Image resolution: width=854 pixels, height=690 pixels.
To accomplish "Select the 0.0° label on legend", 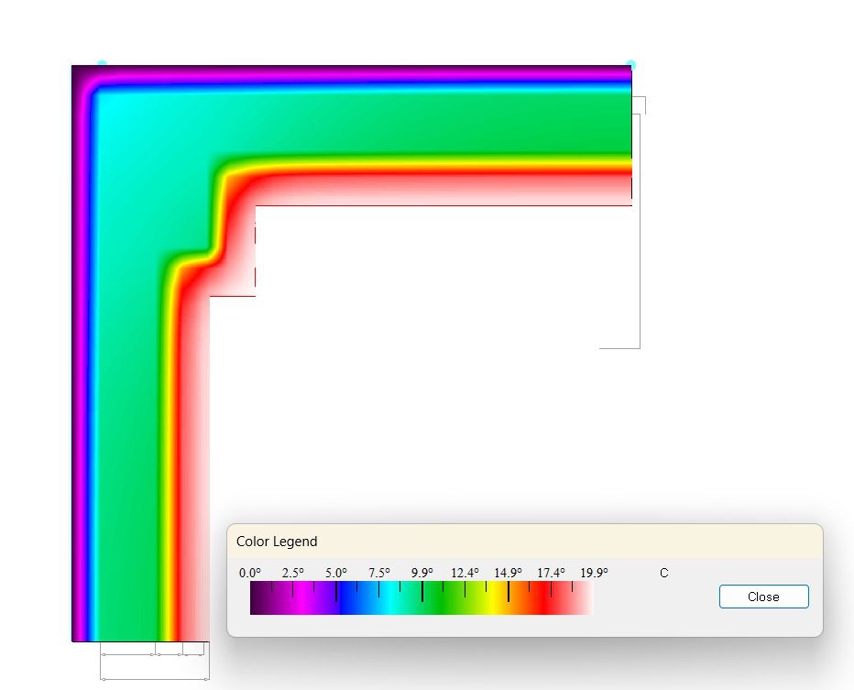I will point(249,573).
